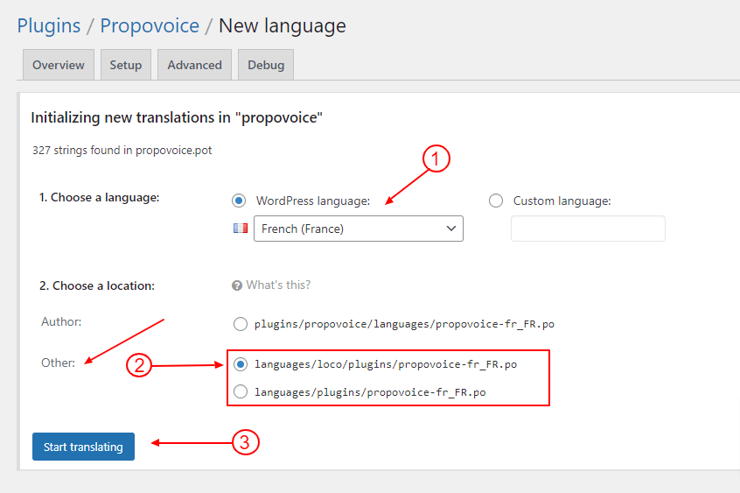Choose the Author location plugins/propovoice/languages radio button
Image resolution: width=740 pixels, height=493 pixels.
coord(241,324)
